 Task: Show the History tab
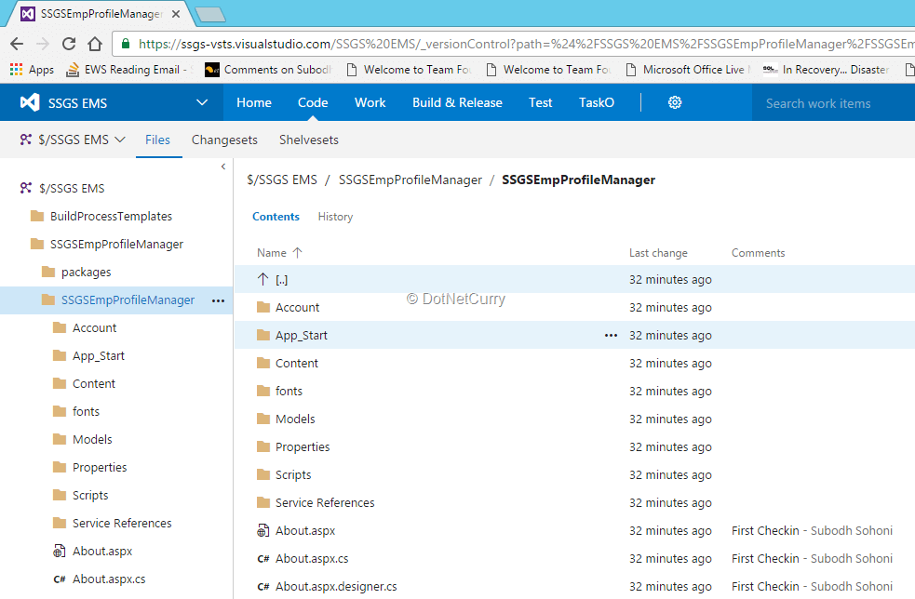point(335,217)
